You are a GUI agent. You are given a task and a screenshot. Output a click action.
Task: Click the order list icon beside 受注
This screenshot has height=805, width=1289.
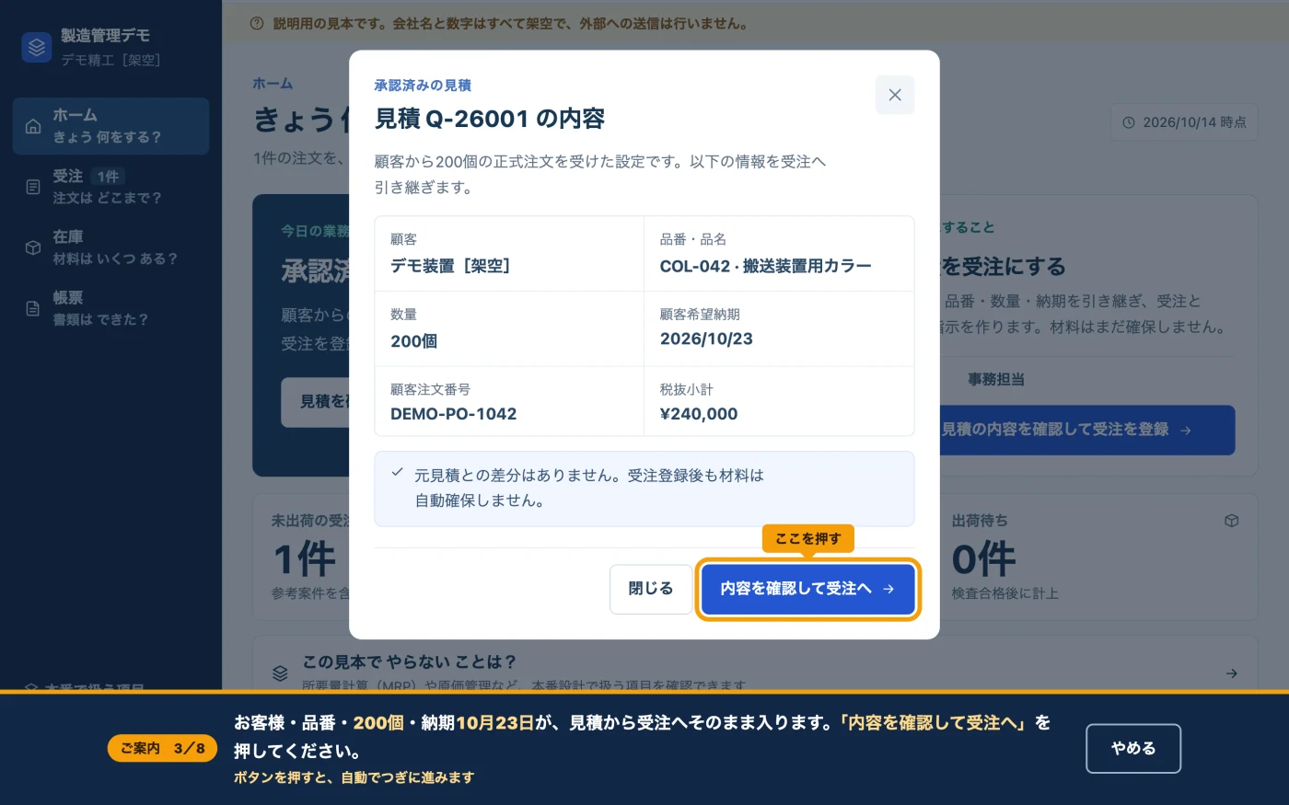coord(33,187)
